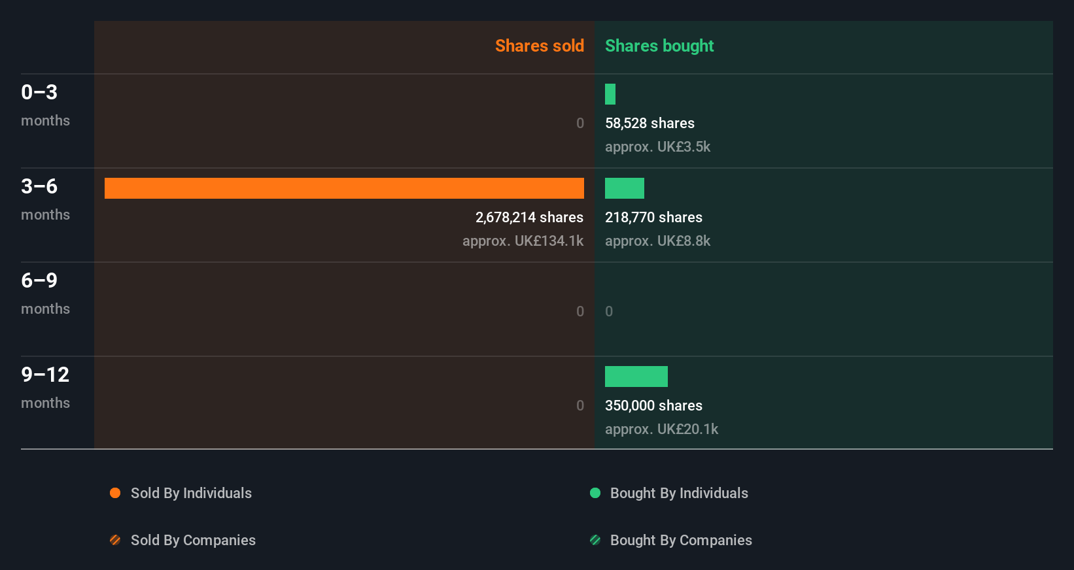This screenshot has width=1074, height=570.
Task: Select the Bought By Individuals legend label
Action: pos(679,494)
